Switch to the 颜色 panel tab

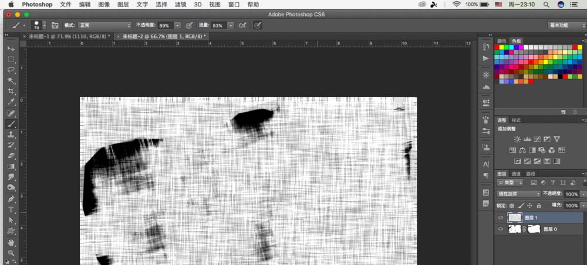502,41
